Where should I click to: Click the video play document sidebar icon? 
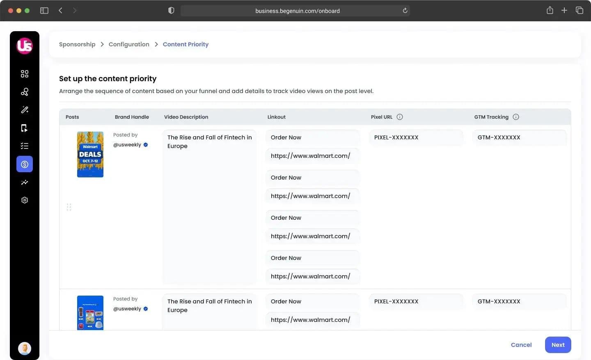pyautogui.click(x=25, y=128)
